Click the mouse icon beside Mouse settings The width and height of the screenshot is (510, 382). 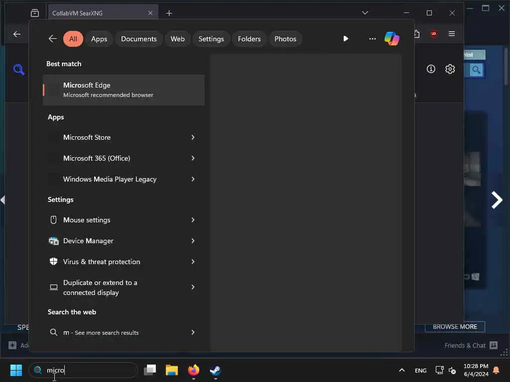click(54, 220)
